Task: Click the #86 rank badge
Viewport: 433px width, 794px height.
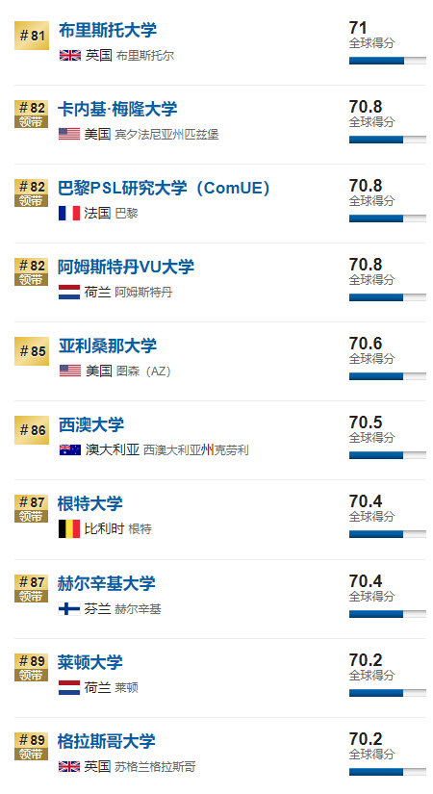Action: 32,430
